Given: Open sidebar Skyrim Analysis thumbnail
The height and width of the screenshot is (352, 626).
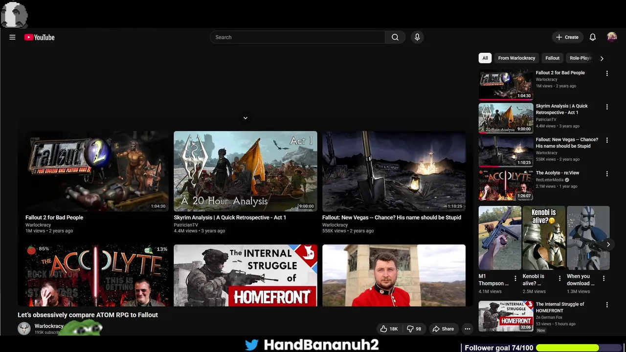Looking at the screenshot, I should click(506, 118).
